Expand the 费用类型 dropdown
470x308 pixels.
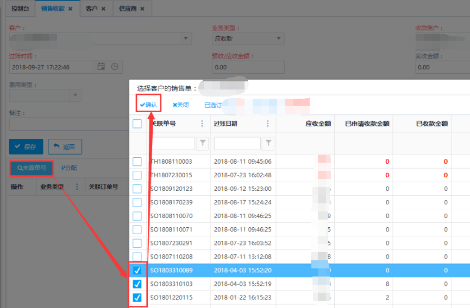75,95
